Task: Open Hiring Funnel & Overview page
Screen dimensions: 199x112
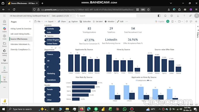Action: [21, 29]
